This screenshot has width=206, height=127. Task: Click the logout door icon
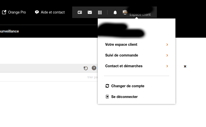click(107, 96)
